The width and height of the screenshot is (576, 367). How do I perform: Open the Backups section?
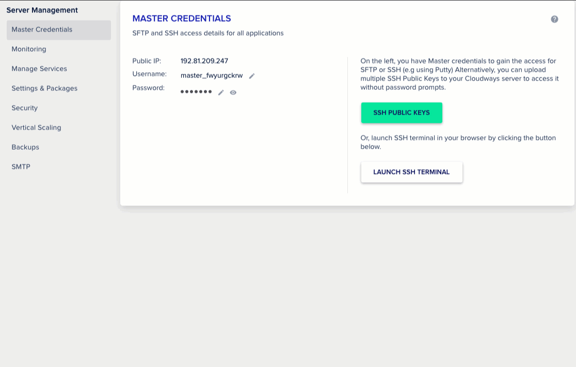point(25,147)
